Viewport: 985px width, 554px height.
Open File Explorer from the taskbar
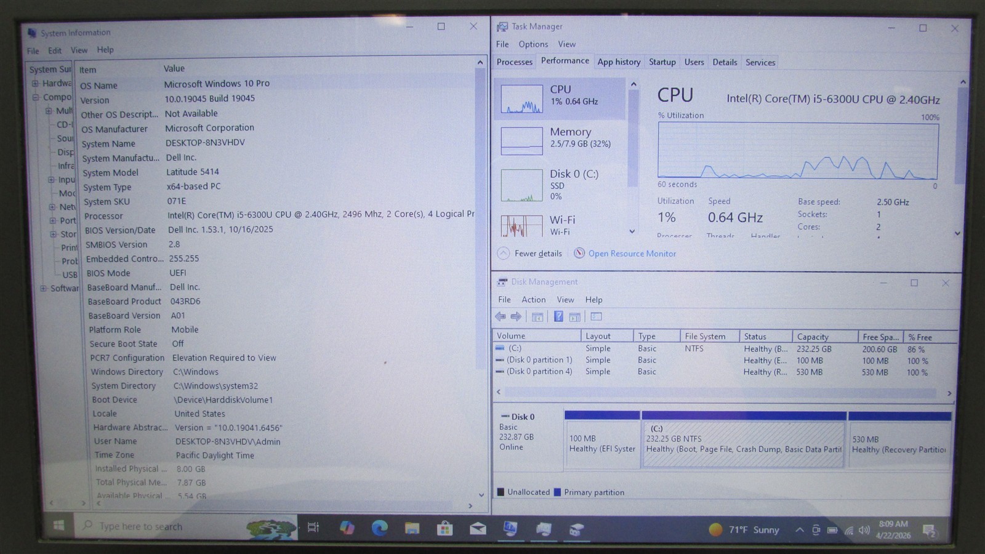point(412,528)
